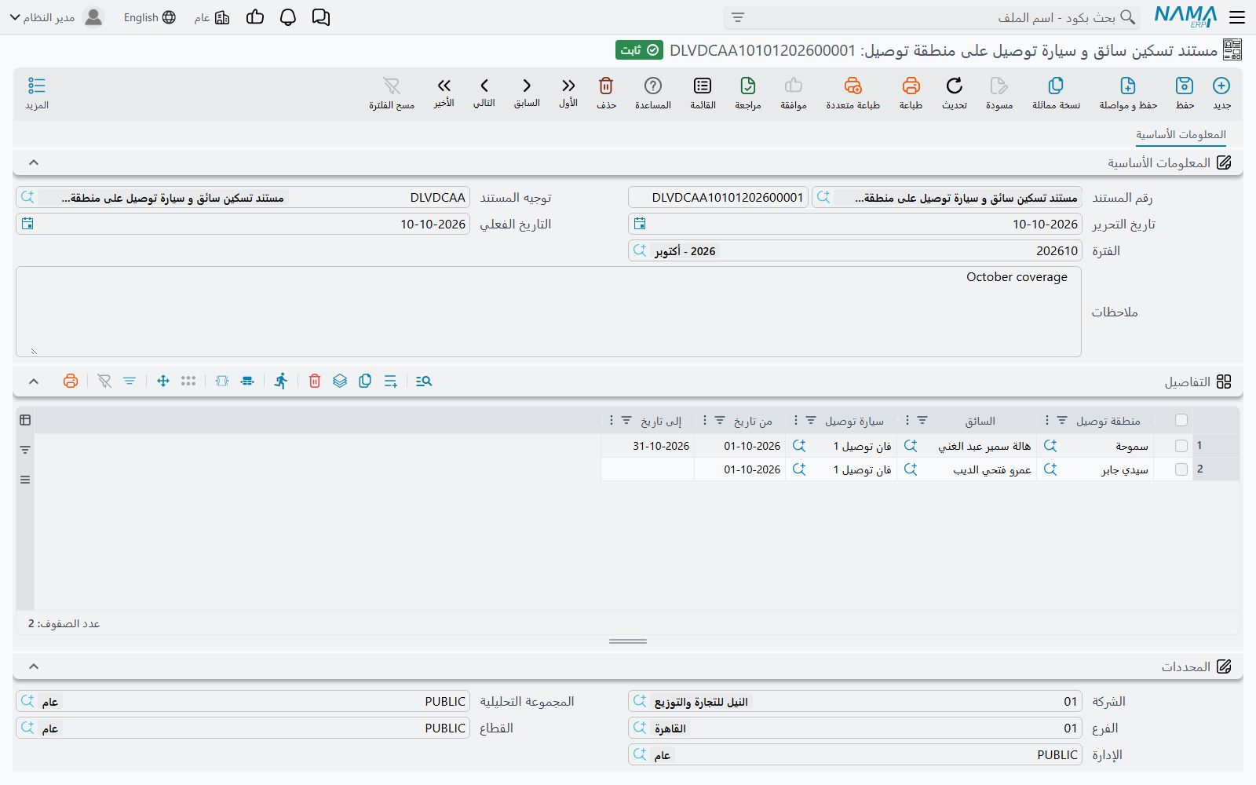The height and width of the screenshot is (785, 1256).
Task: Switch language to English
Action: coord(149,17)
